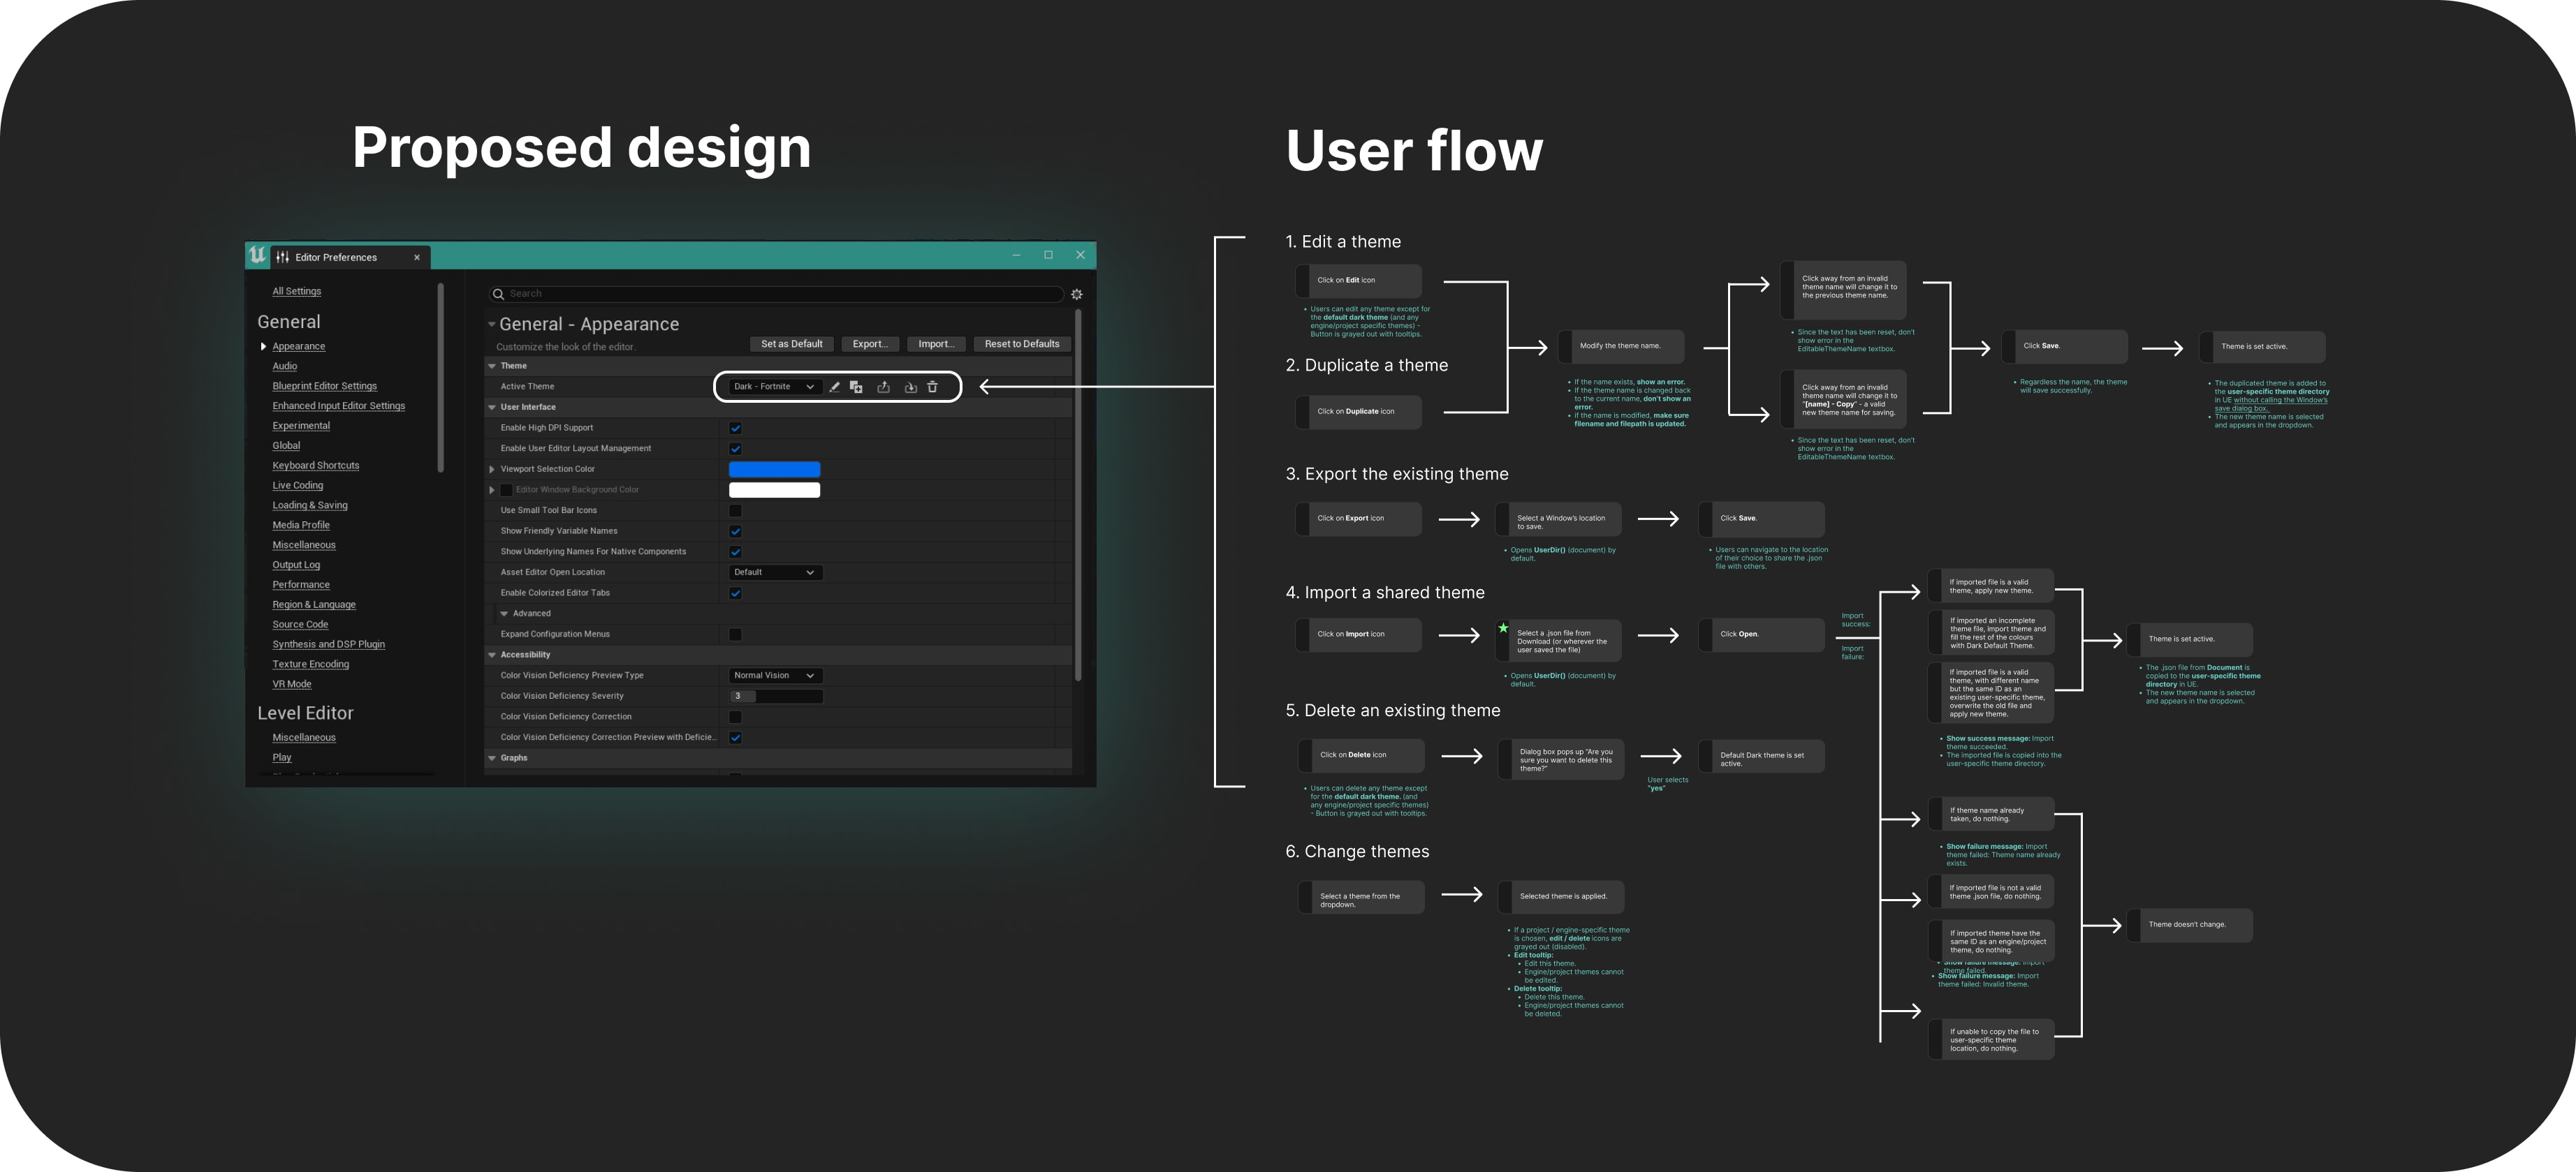Viewport: 2576px width, 1172px height.
Task: Open Region & Language link
Action: (x=314, y=604)
